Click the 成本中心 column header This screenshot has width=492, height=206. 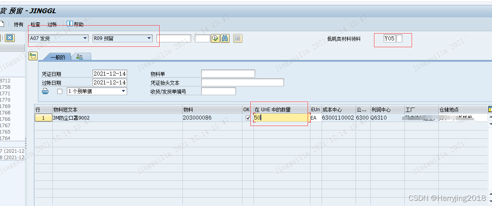pyautogui.click(x=338, y=110)
